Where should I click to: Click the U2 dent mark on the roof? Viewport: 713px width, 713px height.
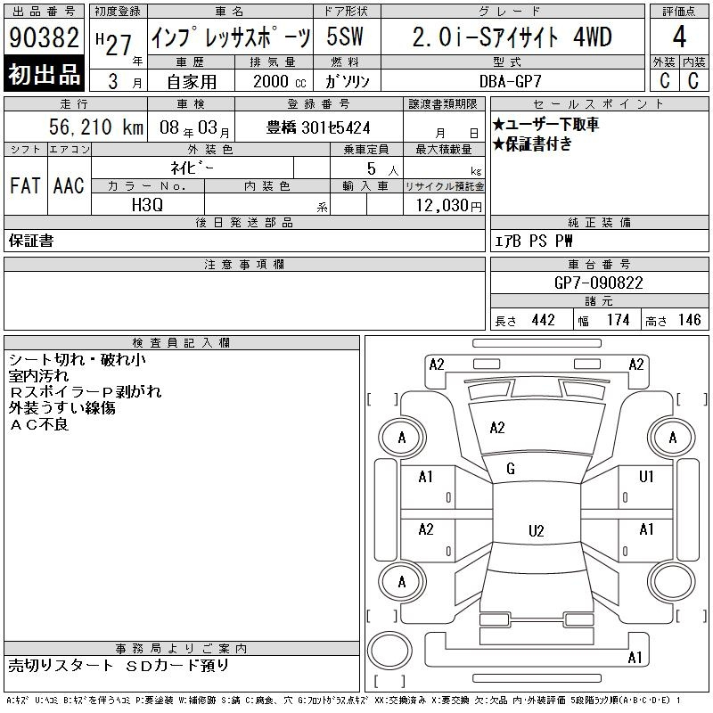(x=537, y=531)
